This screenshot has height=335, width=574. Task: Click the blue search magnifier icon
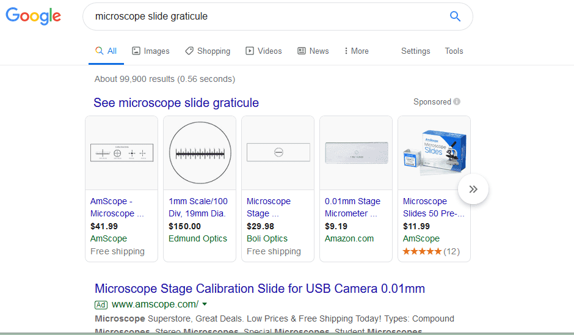[x=455, y=17]
